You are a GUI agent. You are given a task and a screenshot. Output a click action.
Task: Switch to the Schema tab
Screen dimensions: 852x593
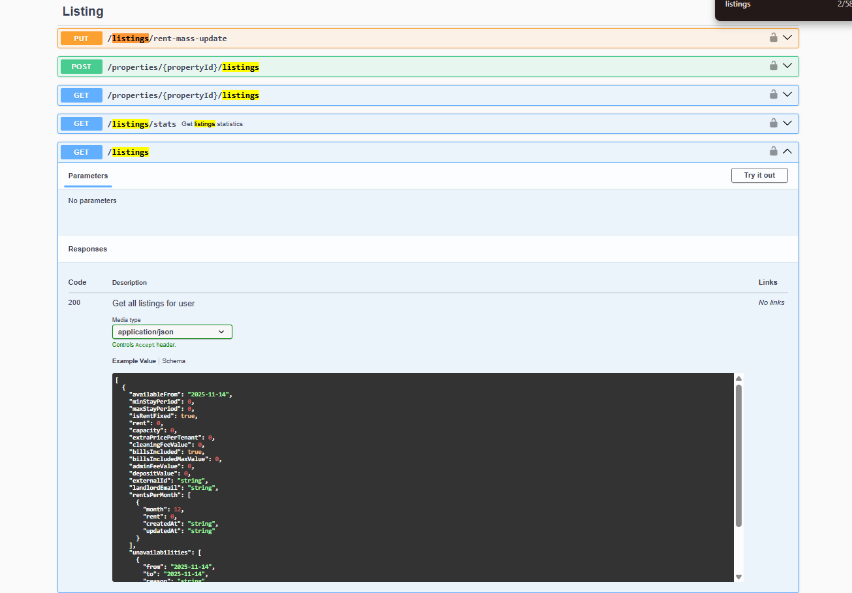(x=174, y=361)
